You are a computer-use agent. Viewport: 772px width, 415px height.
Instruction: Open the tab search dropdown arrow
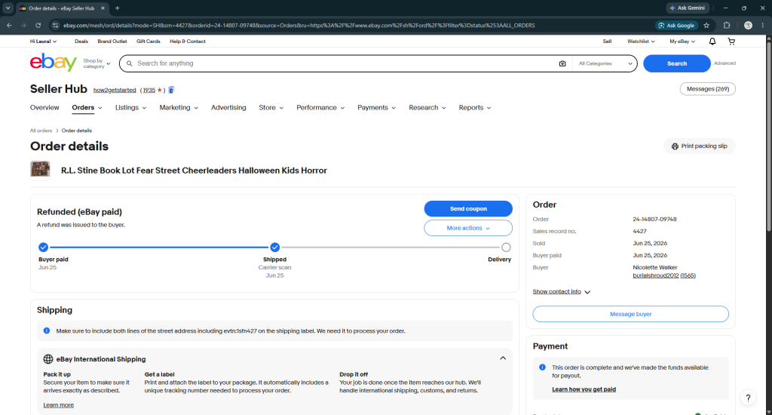tap(8, 8)
